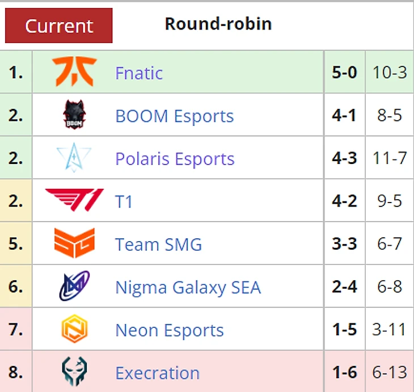Click Fnatic's 5-0 series record
The height and width of the screenshot is (392, 414).
coord(344,72)
